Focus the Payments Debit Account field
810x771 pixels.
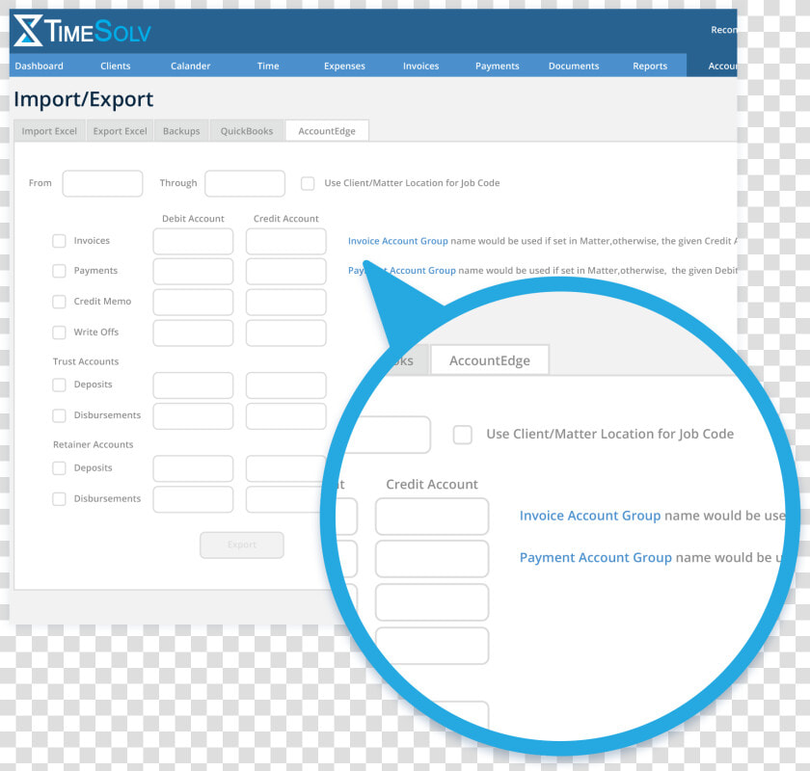[193, 271]
